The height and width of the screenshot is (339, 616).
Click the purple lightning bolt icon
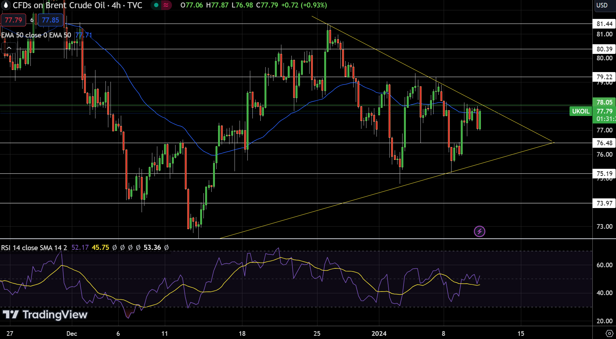[479, 231]
